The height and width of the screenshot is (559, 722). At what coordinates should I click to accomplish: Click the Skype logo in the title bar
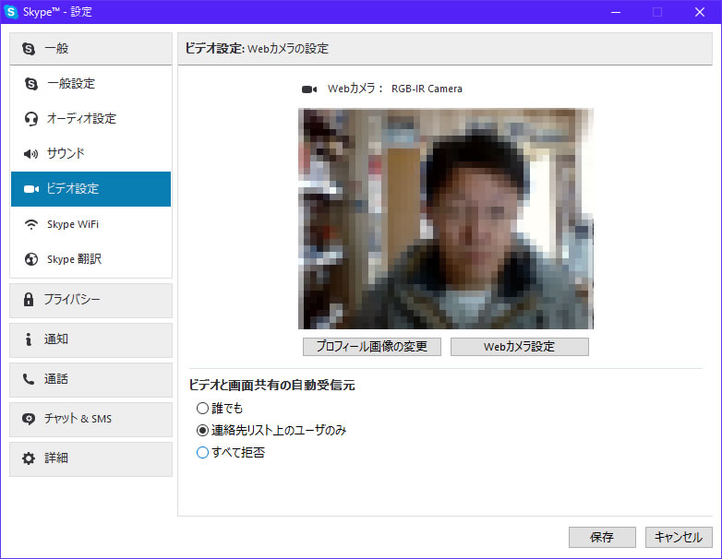pyautogui.click(x=10, y=12)
